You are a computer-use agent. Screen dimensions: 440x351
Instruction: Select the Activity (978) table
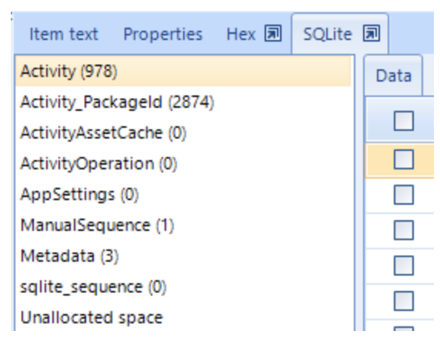[x=183, y=71]
